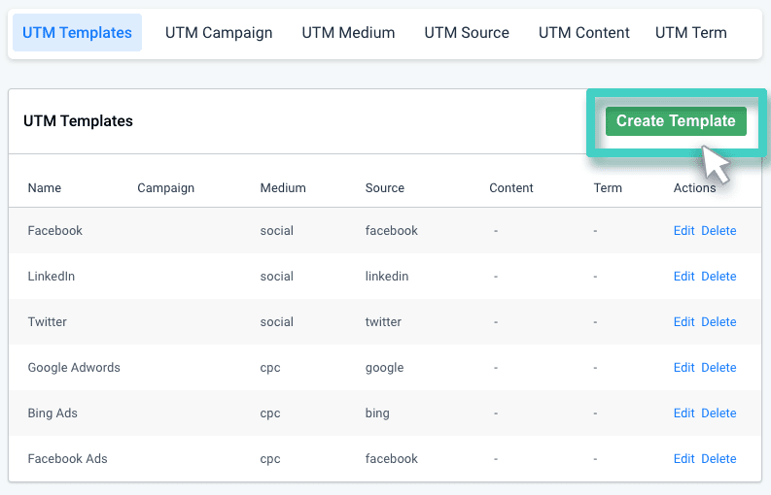Open the UTM Medium tab
This screenshot has height=495, width=771.
coord(348,33)
